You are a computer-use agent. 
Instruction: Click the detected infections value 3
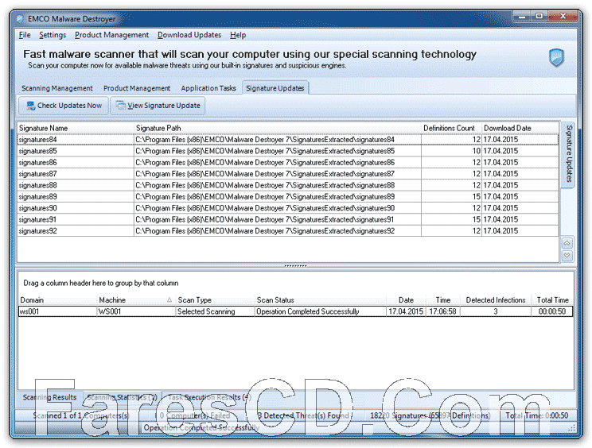pyautogui.click(x=496, y=311)
